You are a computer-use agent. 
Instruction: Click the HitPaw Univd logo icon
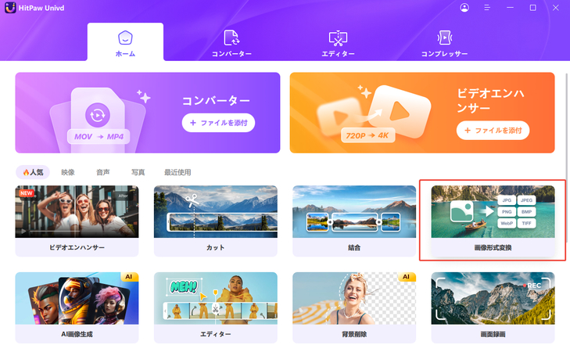click(x=10, y=8)
